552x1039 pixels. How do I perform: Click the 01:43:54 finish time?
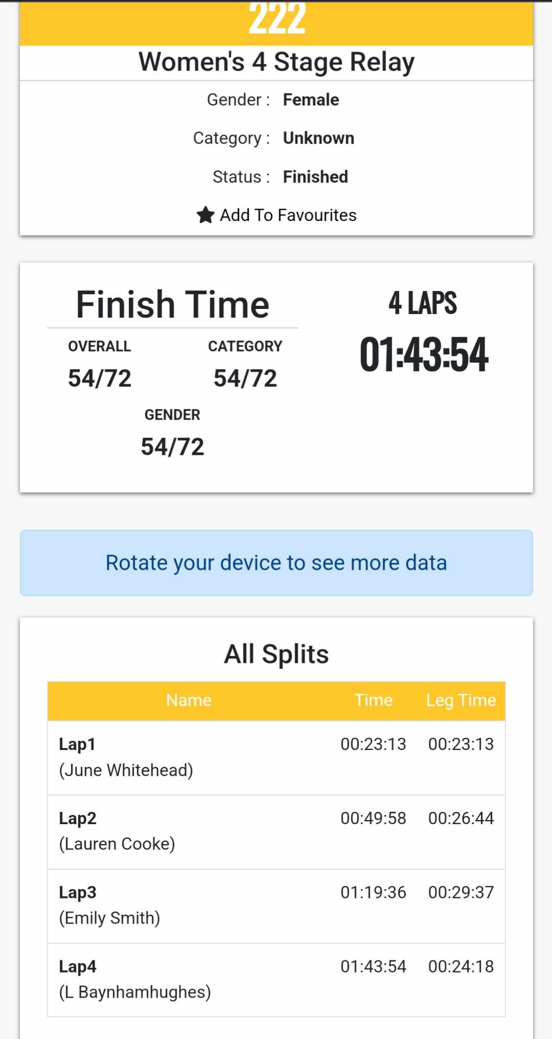pyautogui.click(x=424, y=355)
